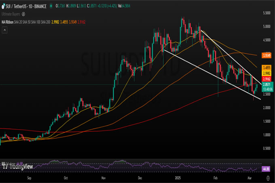Click the purple 44.88 RSI value label
Image resolution: width=275 pixels, height=183 pixels.
(x=266, y=168)
